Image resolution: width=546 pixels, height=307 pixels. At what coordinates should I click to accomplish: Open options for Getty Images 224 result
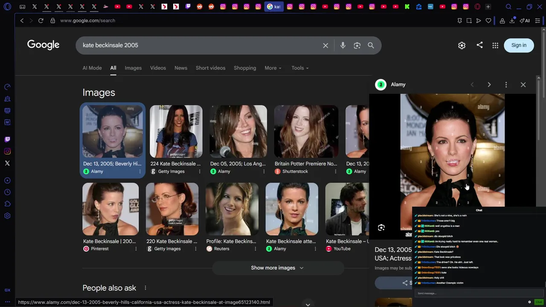click(199, 171)
